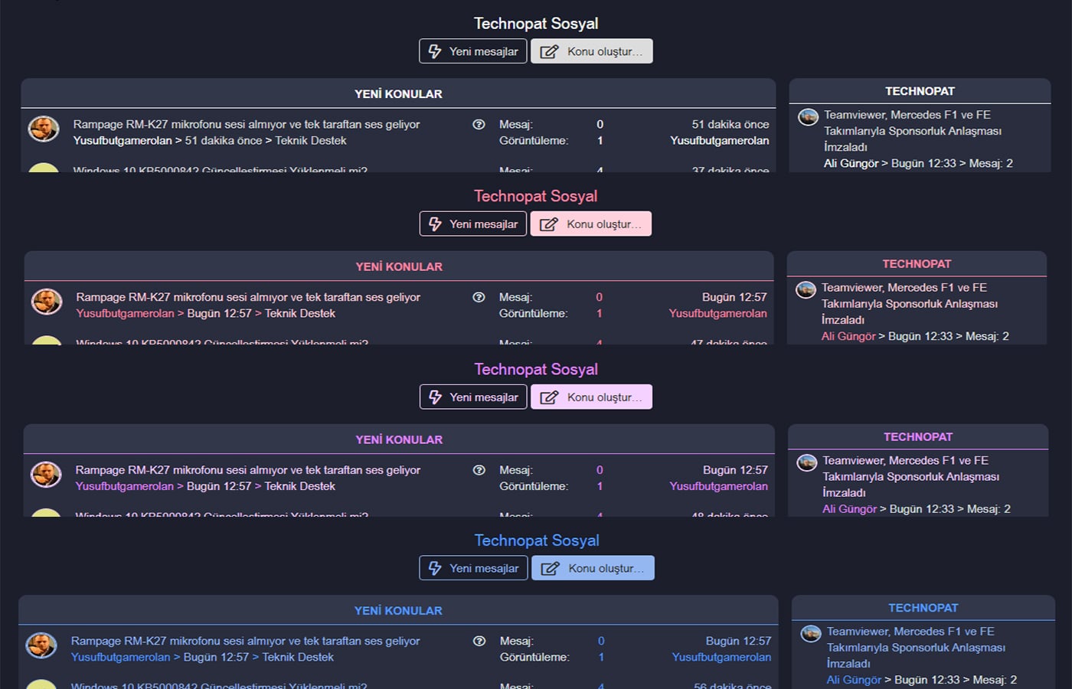Viewport: 1072px width, 689px height.
Task: Click the pink Ali Güngör author link
Action: coord(848,336)
